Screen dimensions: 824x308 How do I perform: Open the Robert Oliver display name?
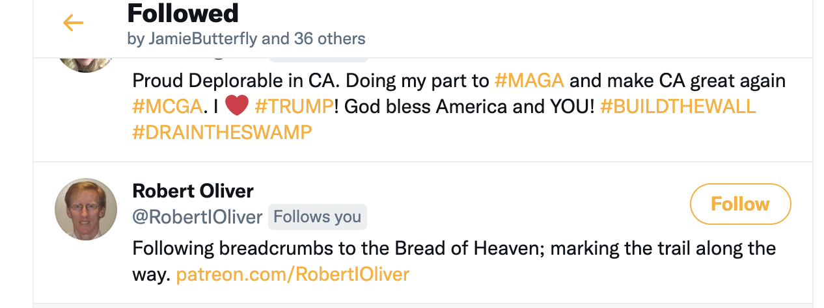[x=193, y=191]
